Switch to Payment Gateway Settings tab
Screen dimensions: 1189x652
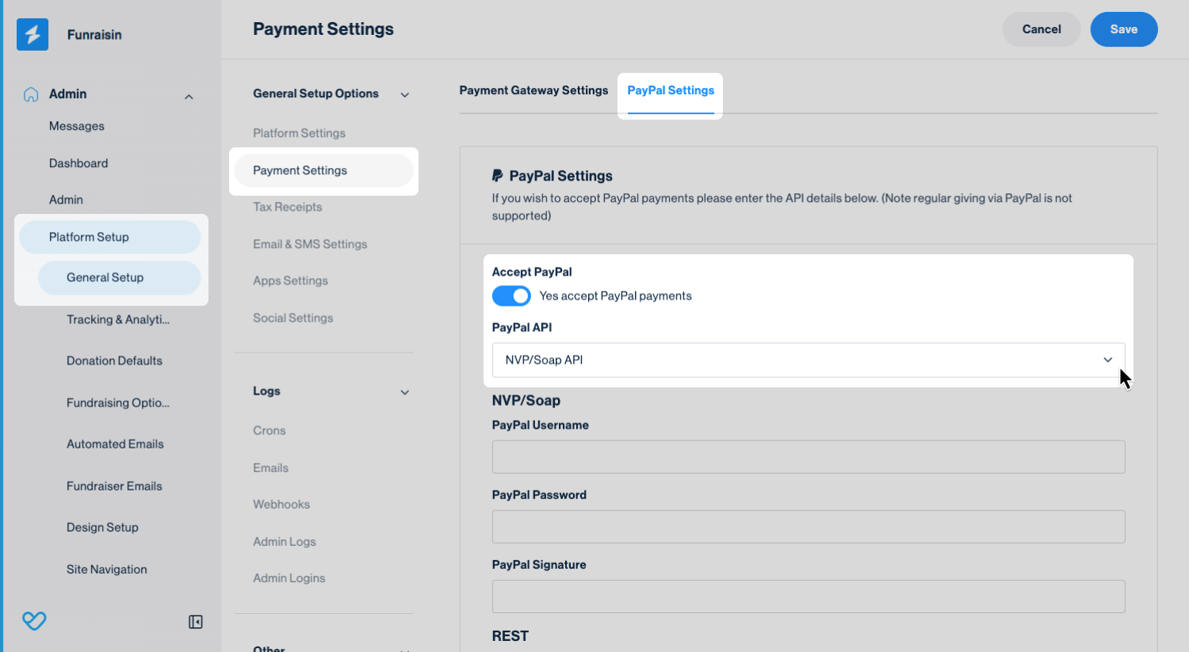coord(533,90)
